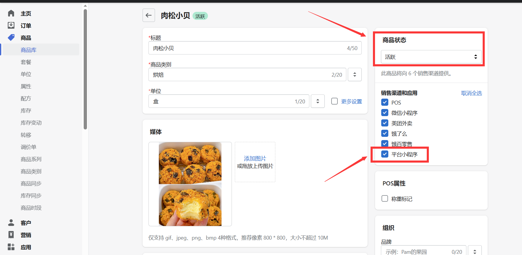Select 商品时段 submenu item
This screenshot has width=522, height=255.
[31, 208]
